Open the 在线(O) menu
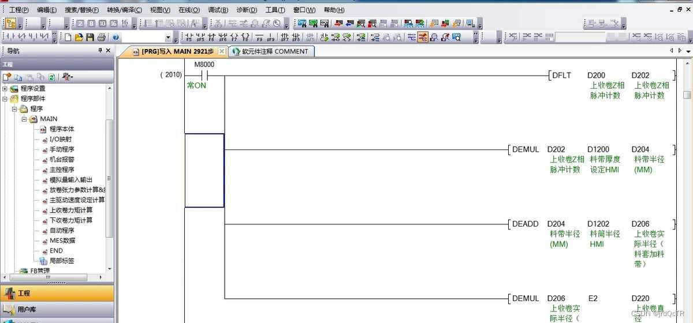The width and height of the screenshot is (693, 323). pyautogui.click(x=189, y=10)
